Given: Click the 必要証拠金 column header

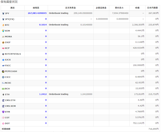Looking at the screenshot, I should click(101, 8).
